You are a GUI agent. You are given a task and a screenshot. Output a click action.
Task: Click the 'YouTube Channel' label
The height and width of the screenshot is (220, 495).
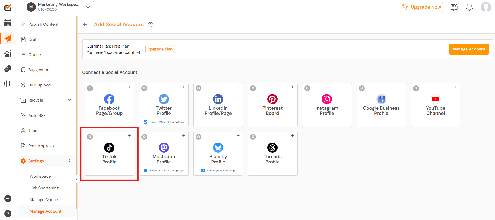pyautogui.click(x=435, y=111)
